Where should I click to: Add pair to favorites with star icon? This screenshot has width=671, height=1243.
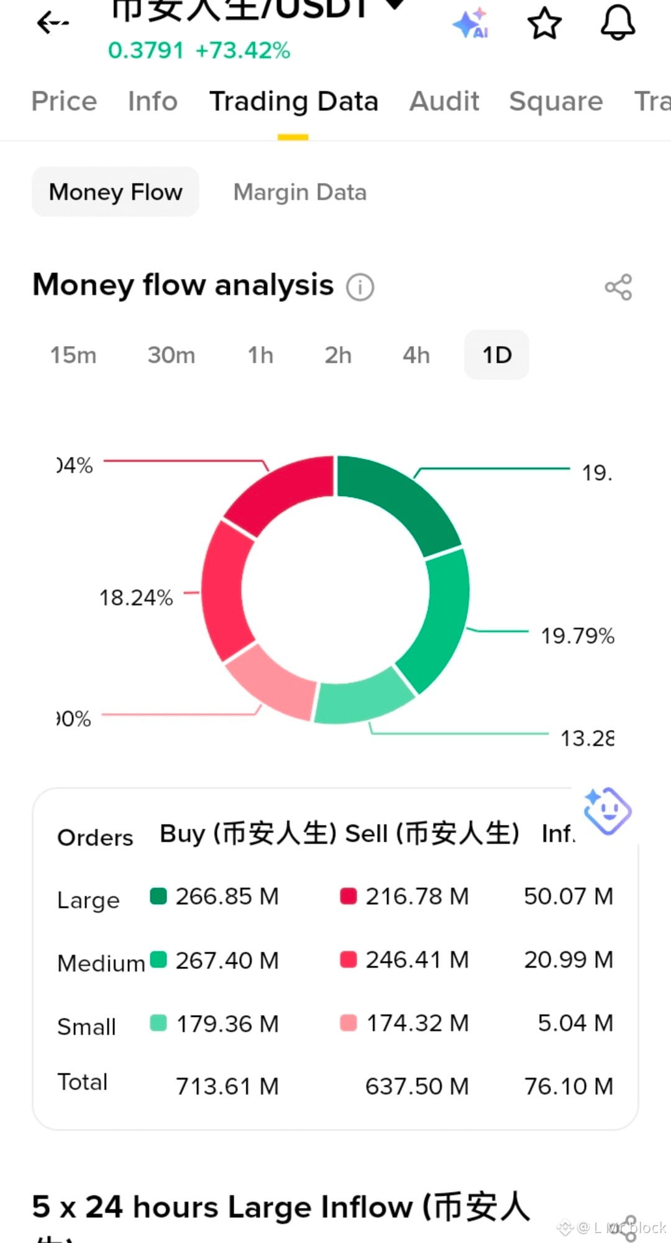click(544, 24)
